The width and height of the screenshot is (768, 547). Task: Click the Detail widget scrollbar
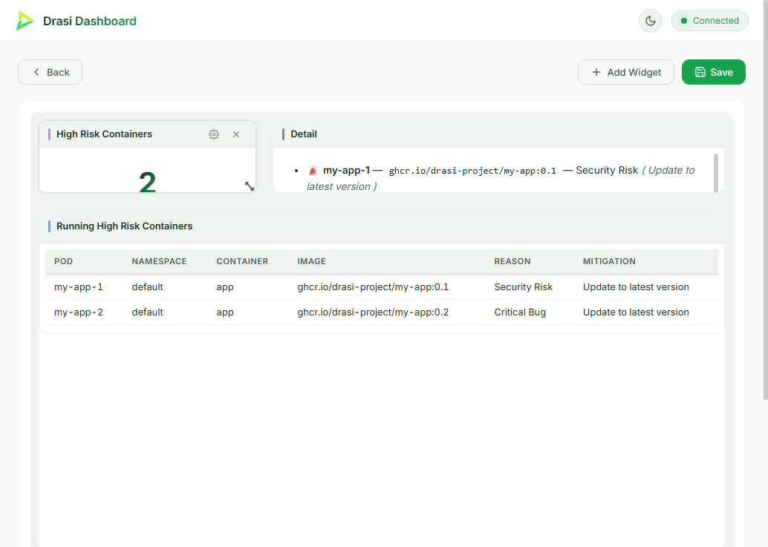pyautogui.click(x=716, y=173)
